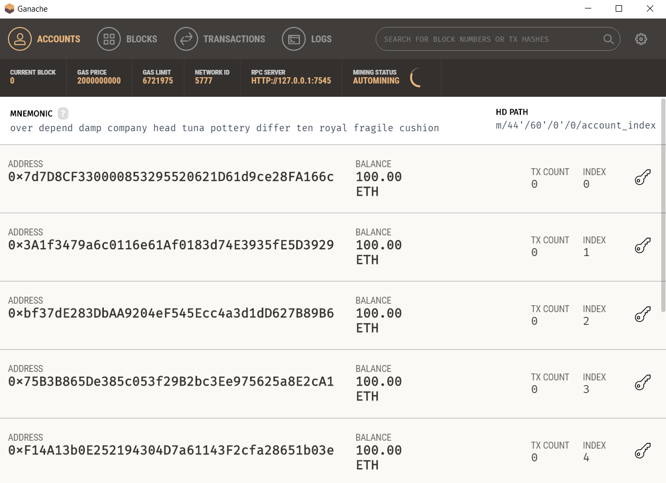Click the network ID 5777 value
The height and width of the screenshot is (483, 666).
click(203, 81)
